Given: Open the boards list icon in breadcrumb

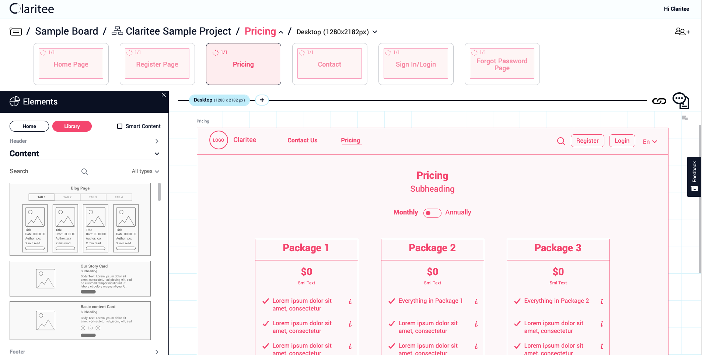Looking at the screenshot, I should [15, 32].
